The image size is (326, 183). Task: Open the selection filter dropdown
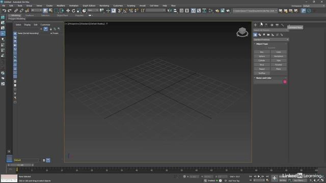point(36,10)
